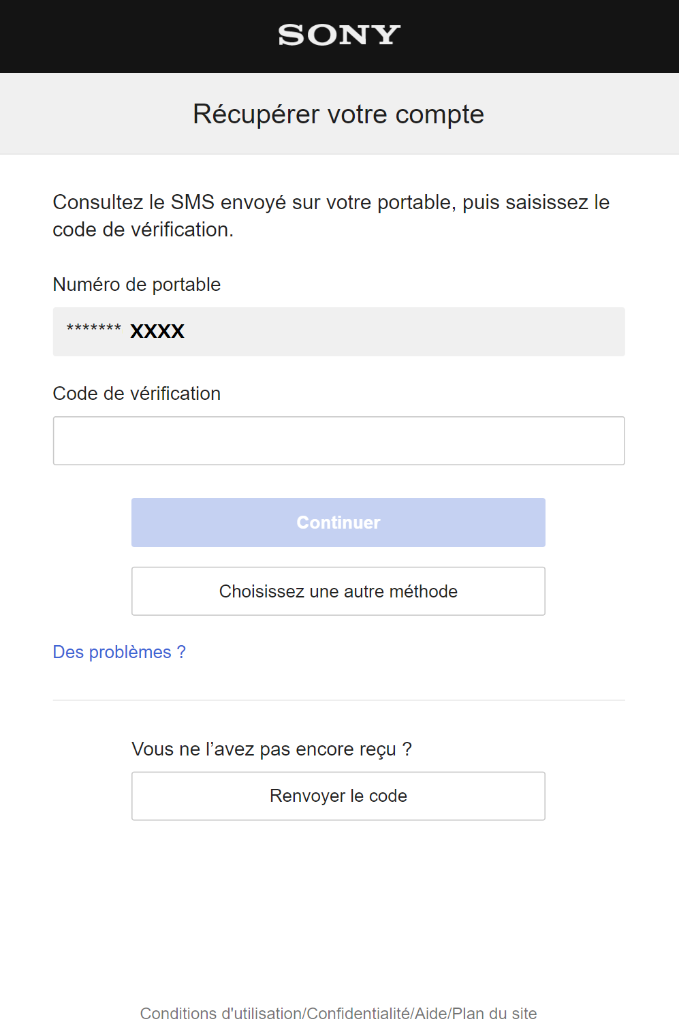Click the black SONY header bar
The height and width of the screenshot is (1028, 679).
[x=338, y=35]
